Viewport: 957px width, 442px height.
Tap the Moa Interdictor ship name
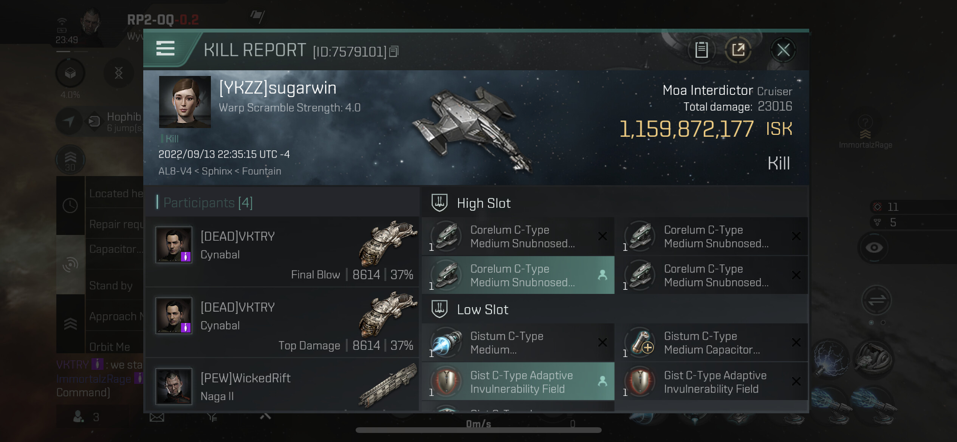[x=708, y=90]
